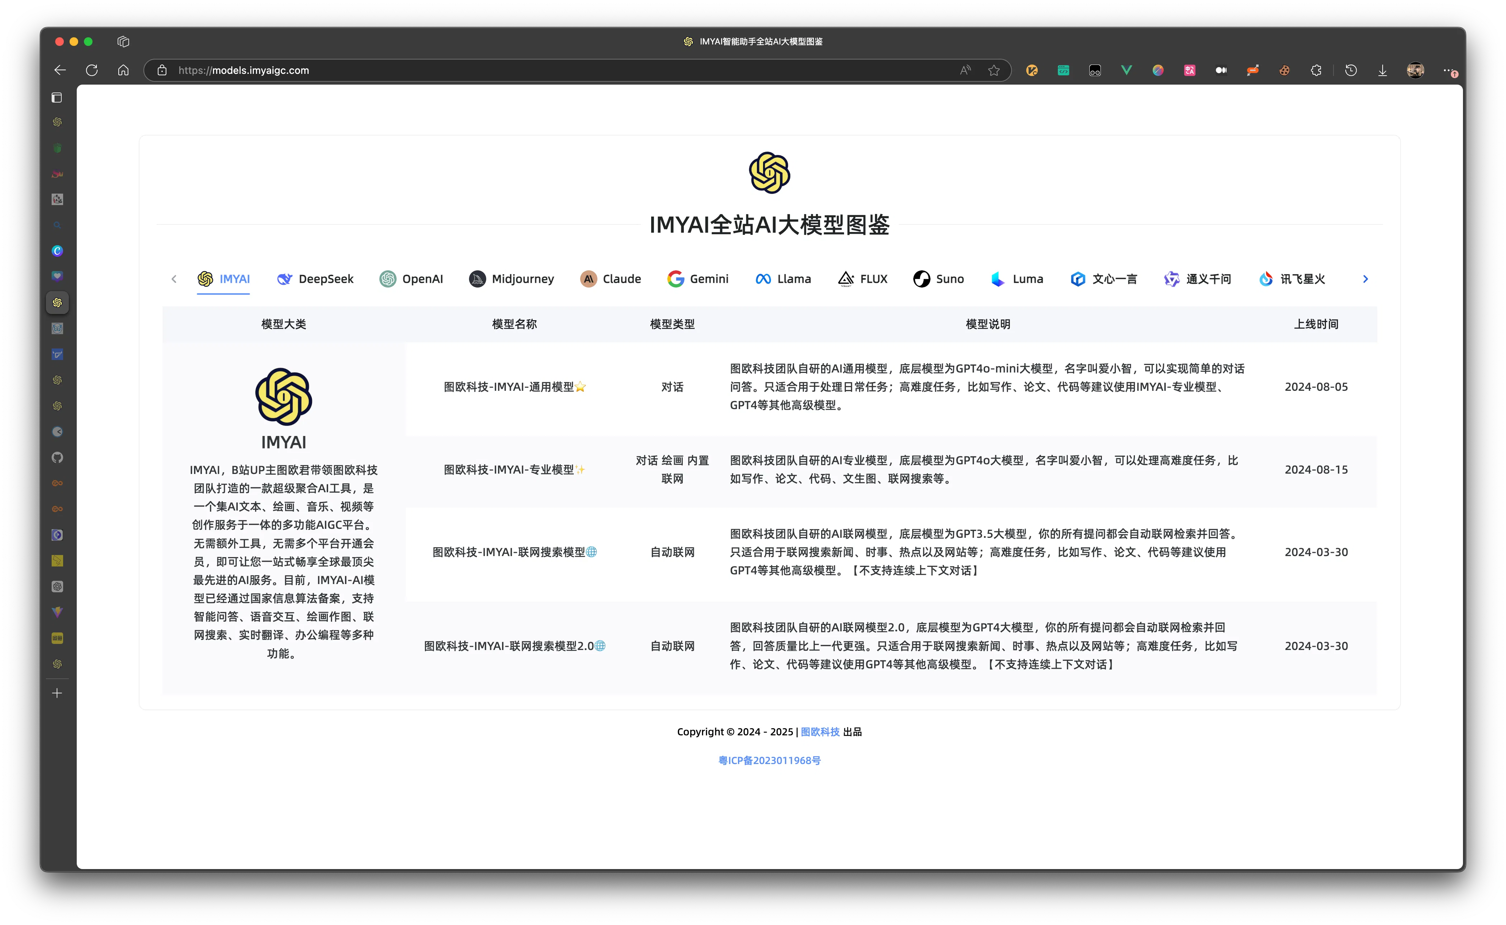Switch to the FLUX tab
This screenshot has height=925, width=1506.
[862, 279]
